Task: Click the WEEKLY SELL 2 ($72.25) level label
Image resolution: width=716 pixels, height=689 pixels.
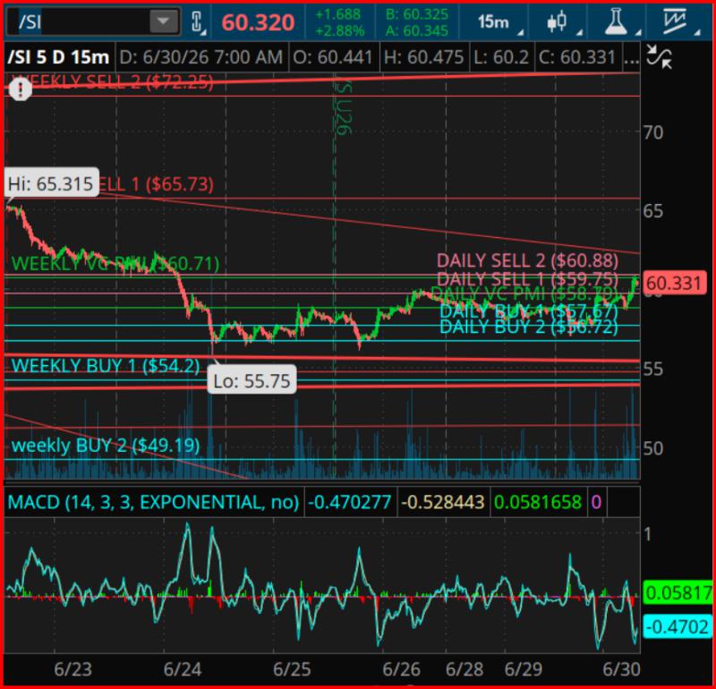Action: pos(113,82)
